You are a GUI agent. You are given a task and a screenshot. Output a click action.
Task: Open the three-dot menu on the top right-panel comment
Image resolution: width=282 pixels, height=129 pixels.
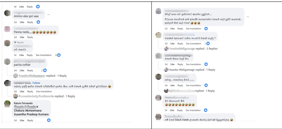pyautogui.click(x=248, y=17)
